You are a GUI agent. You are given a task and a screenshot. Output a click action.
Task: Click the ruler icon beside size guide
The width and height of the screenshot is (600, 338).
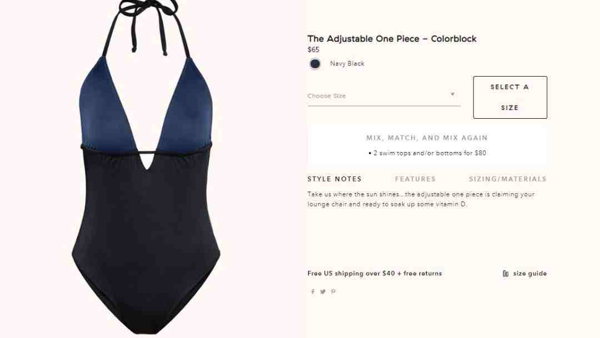506,274
